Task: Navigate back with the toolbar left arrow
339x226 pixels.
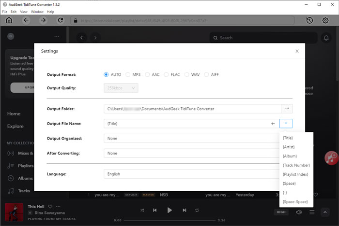Action: tap(26, 20)
